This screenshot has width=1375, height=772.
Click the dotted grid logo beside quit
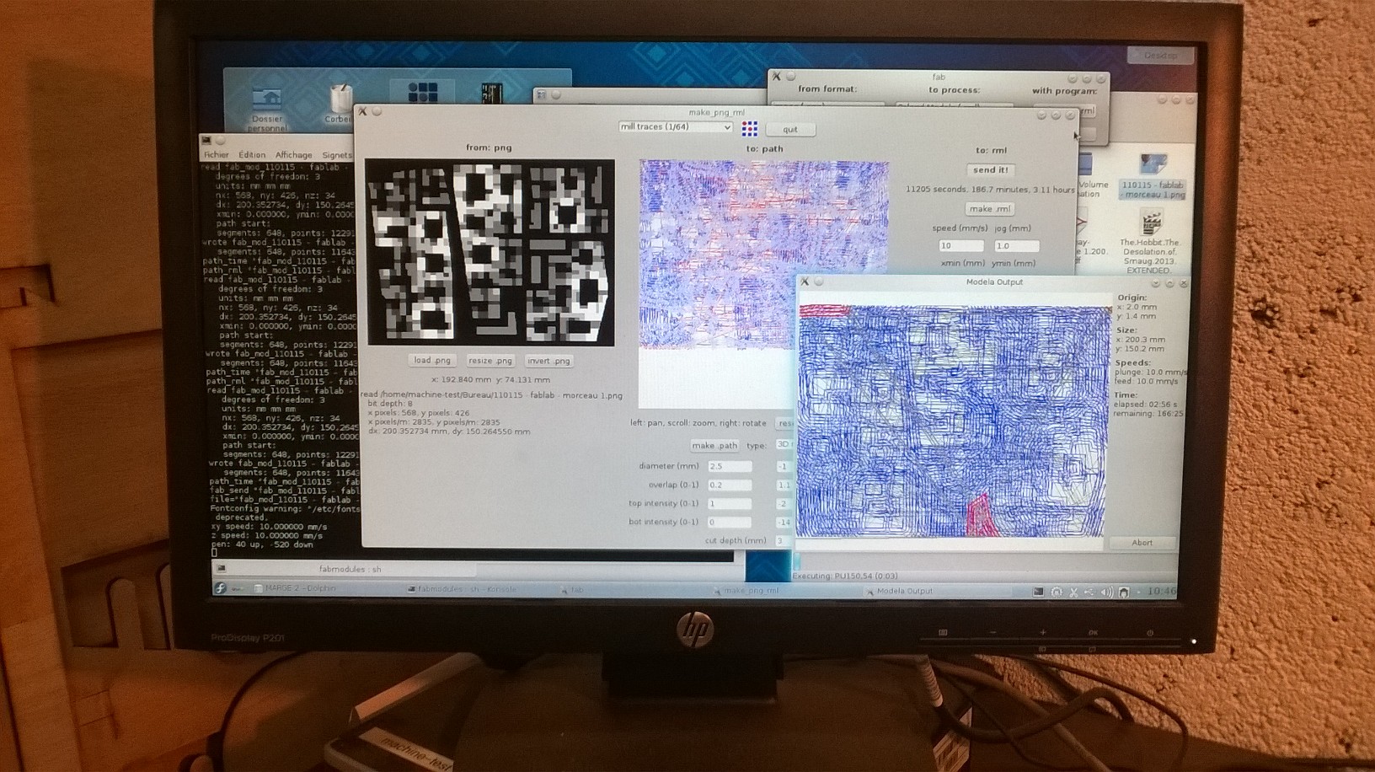[x=749, y=129]
